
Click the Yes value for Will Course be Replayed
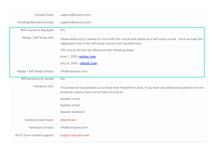pos(63,30)
